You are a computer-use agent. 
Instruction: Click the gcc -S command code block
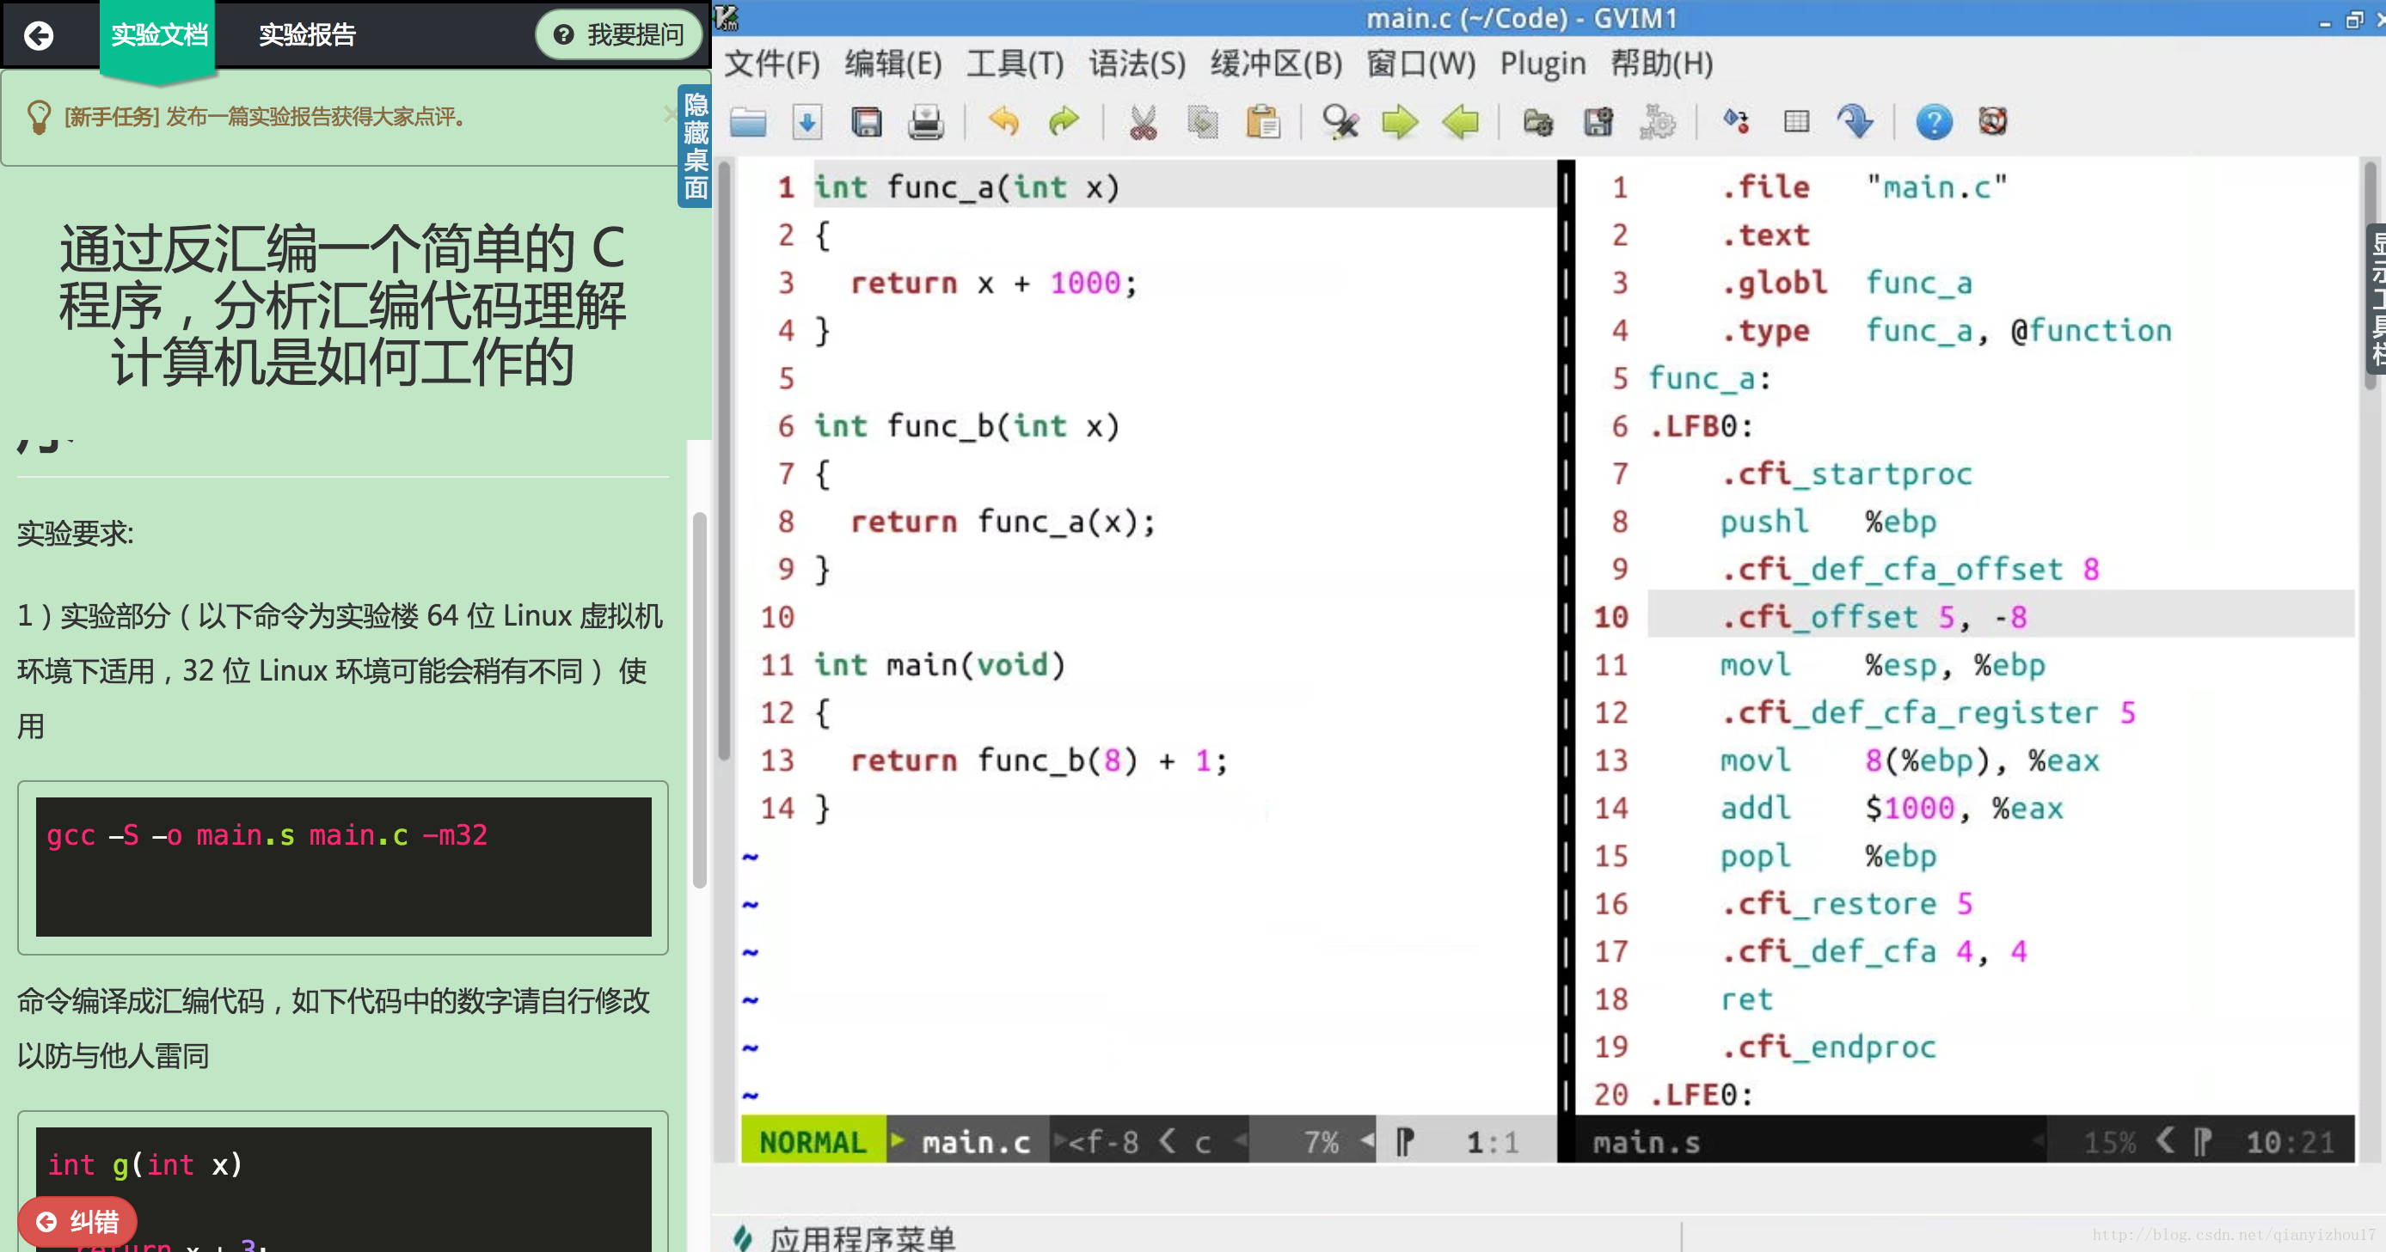344,867
